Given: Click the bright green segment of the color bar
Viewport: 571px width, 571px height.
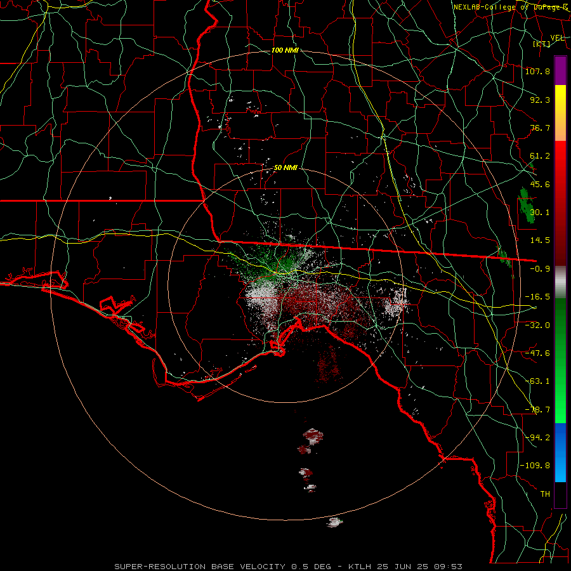Looking at the screenshot, I should tap(560, 360).
